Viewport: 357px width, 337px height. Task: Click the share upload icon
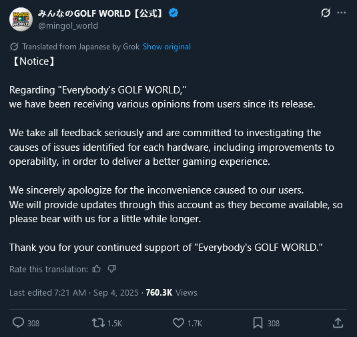coord(338,323)
